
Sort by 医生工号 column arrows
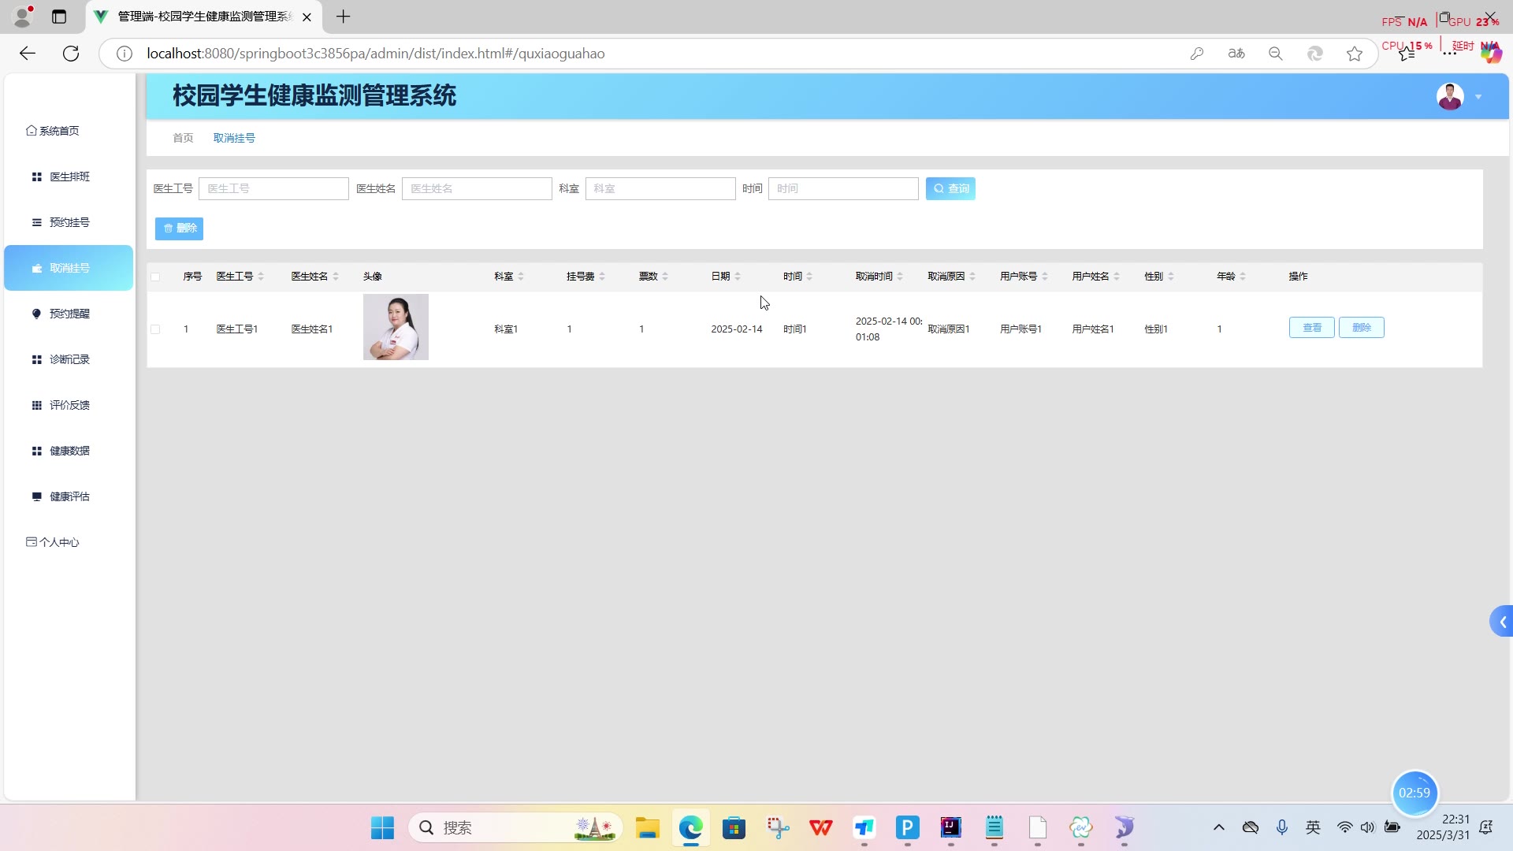tap(261, 277)
